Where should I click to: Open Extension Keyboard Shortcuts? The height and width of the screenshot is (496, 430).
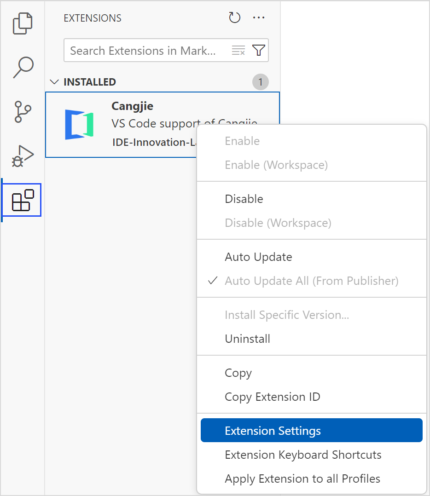[x=303, y=455]
